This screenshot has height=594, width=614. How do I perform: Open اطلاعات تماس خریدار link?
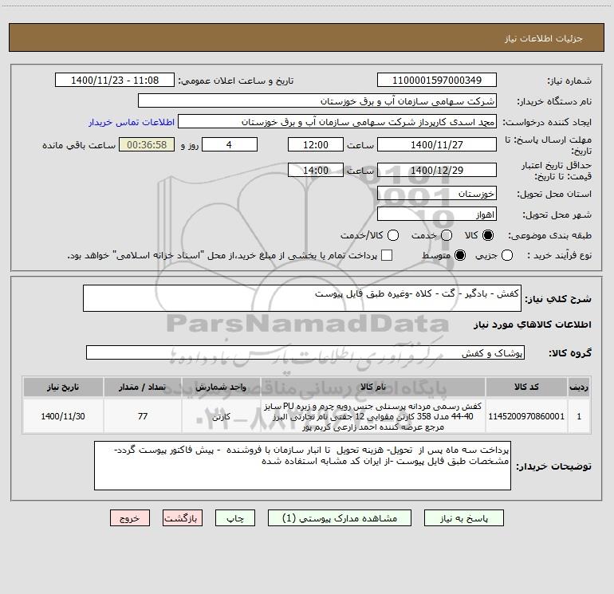coord(132,122)
